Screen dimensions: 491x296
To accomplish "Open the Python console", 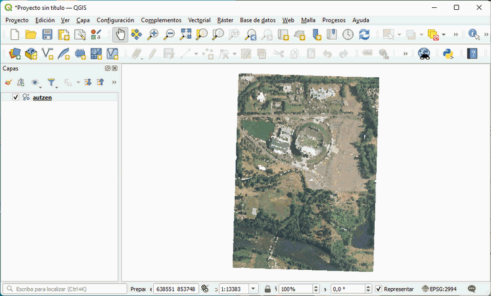I will (448, 54).
